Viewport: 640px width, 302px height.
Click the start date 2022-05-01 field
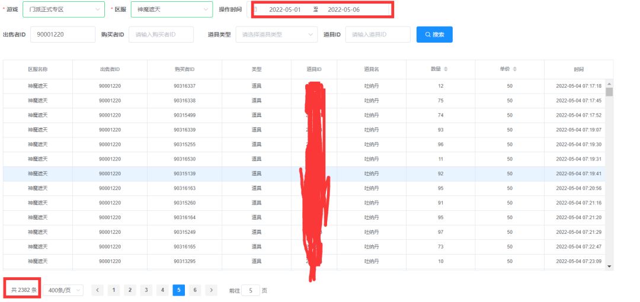click(x=285, y=9)
